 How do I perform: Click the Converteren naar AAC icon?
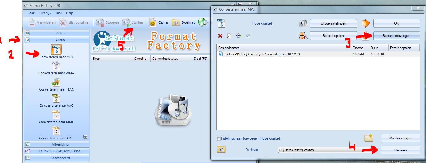[56, 99]
